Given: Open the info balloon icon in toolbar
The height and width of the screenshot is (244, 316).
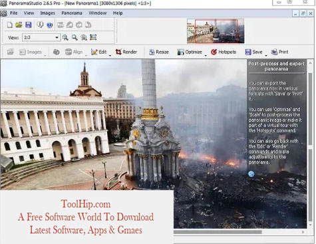Looking at the screenshot, I should (40, 25).
